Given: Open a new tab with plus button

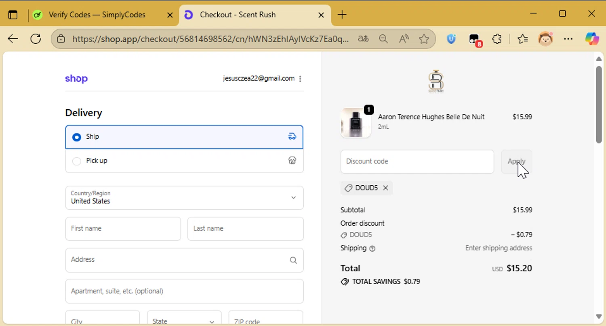Looking at the screenshot, I should (x=342, y=15).
